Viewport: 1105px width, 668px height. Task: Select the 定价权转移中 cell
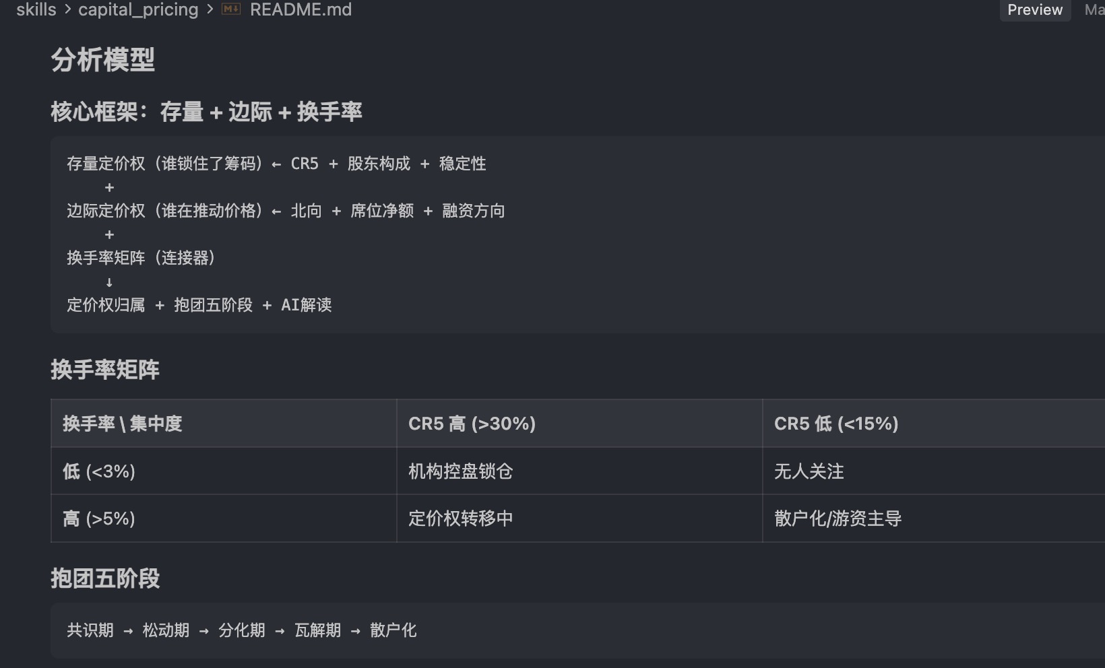[x=460, y=519]
